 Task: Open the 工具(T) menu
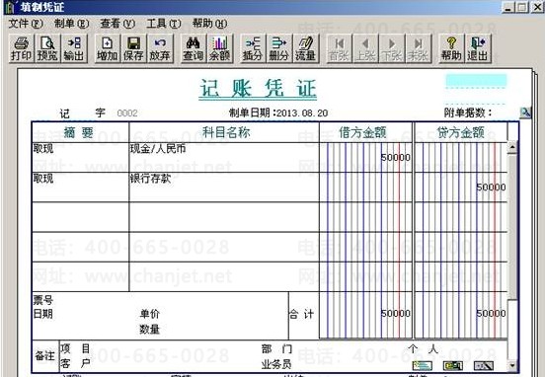click(x=163, y=24)
